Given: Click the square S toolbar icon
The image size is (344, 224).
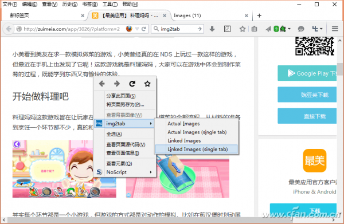Looking at the screenshot, I should pyautogui.click(x=227, y=29).
